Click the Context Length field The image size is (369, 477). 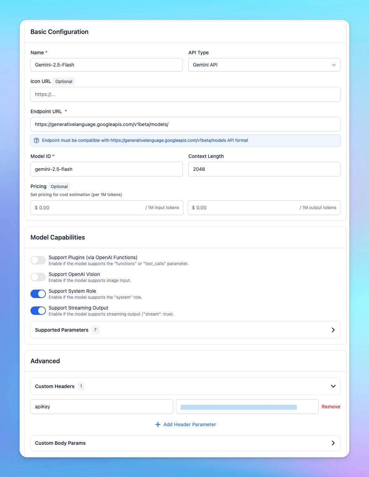click(x=264, y=169)
